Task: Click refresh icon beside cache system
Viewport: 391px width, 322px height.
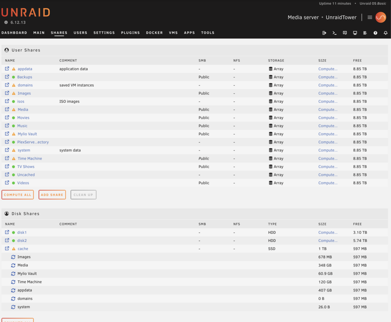Action: point(13,307)
